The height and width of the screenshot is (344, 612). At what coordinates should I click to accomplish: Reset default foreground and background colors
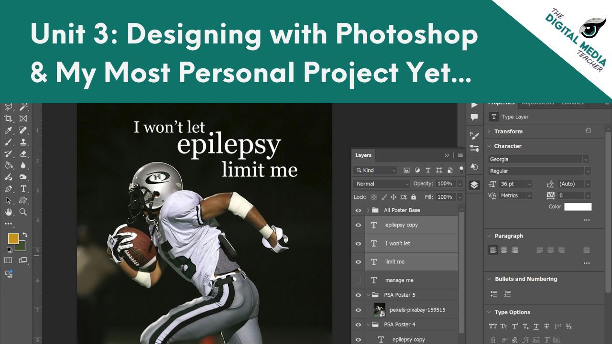coord(9,249)
